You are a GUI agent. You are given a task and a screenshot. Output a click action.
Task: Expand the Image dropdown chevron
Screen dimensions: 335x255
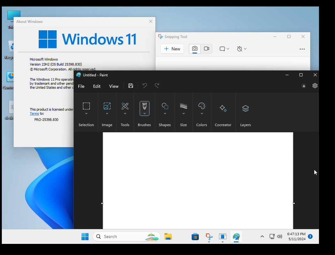coord(107,113)
